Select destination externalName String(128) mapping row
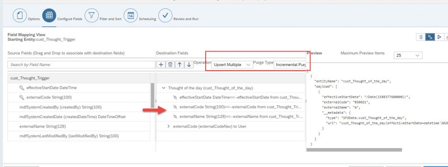 (231, 116)
